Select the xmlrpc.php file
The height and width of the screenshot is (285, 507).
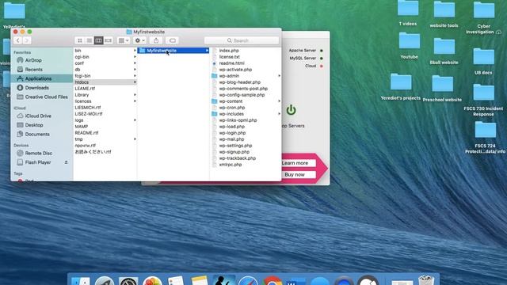point(231,165)
